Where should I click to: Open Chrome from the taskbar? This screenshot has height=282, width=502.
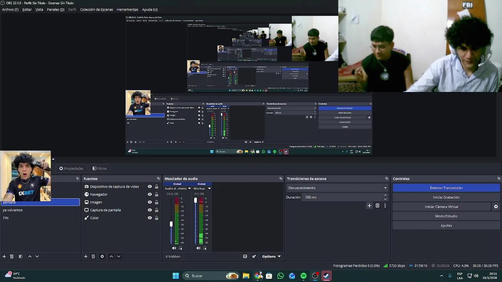(258, 276)
